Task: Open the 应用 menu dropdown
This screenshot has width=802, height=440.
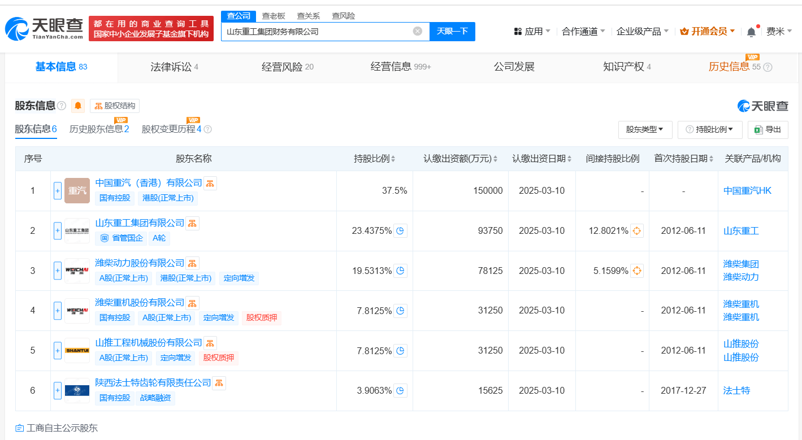Action: click(x=532, y=32)
